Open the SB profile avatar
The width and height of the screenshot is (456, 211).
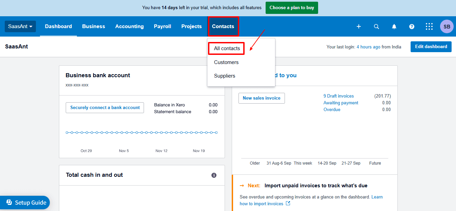(447, 26)
